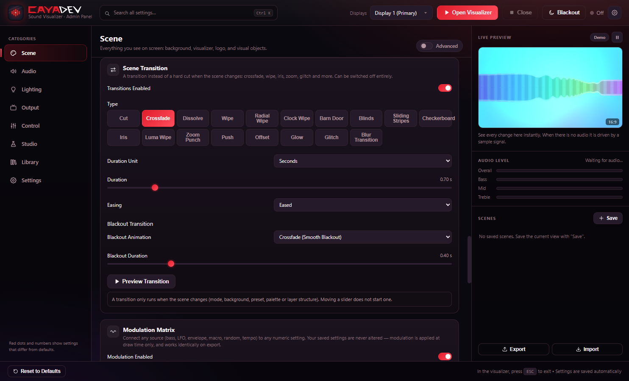The height and width of the screenshot is (381, 629).
Task: Open the Displays dropdown showing Display 1
Action: [401, 13]
